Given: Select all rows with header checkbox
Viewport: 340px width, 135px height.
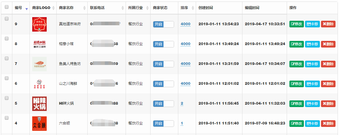Looking at the screenshot, I should [7, 7].
